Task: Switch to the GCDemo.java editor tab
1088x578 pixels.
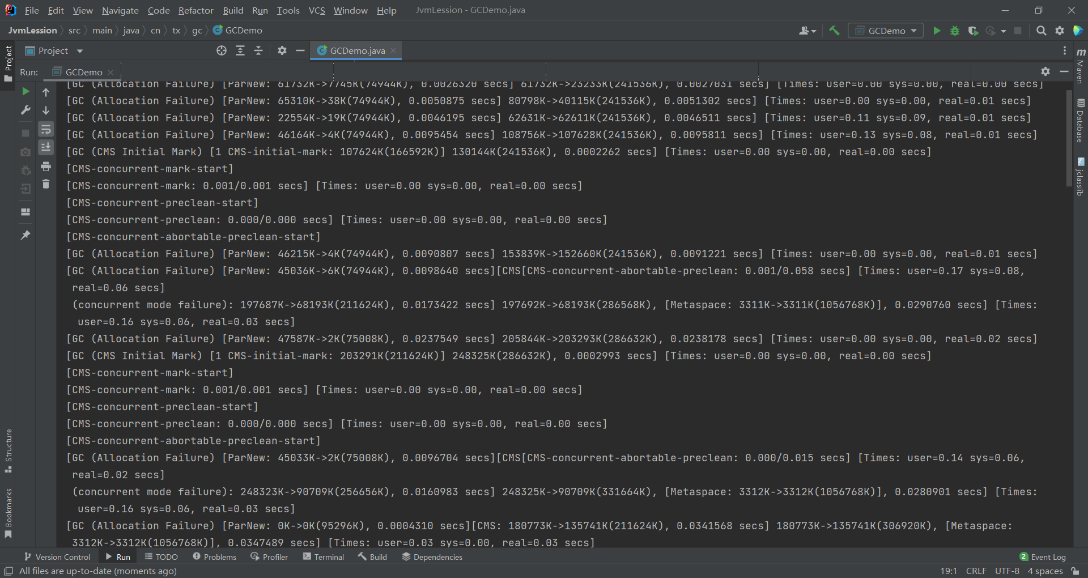Action: (x=357, y=50)
